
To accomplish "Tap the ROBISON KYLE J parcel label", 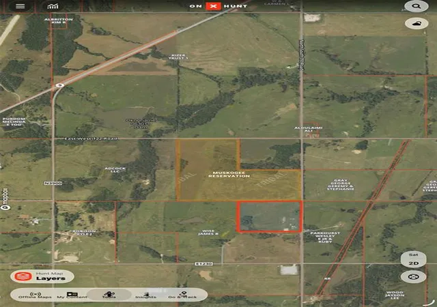I will 84,233.
